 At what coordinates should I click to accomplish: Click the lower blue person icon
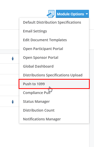(13, 102)
